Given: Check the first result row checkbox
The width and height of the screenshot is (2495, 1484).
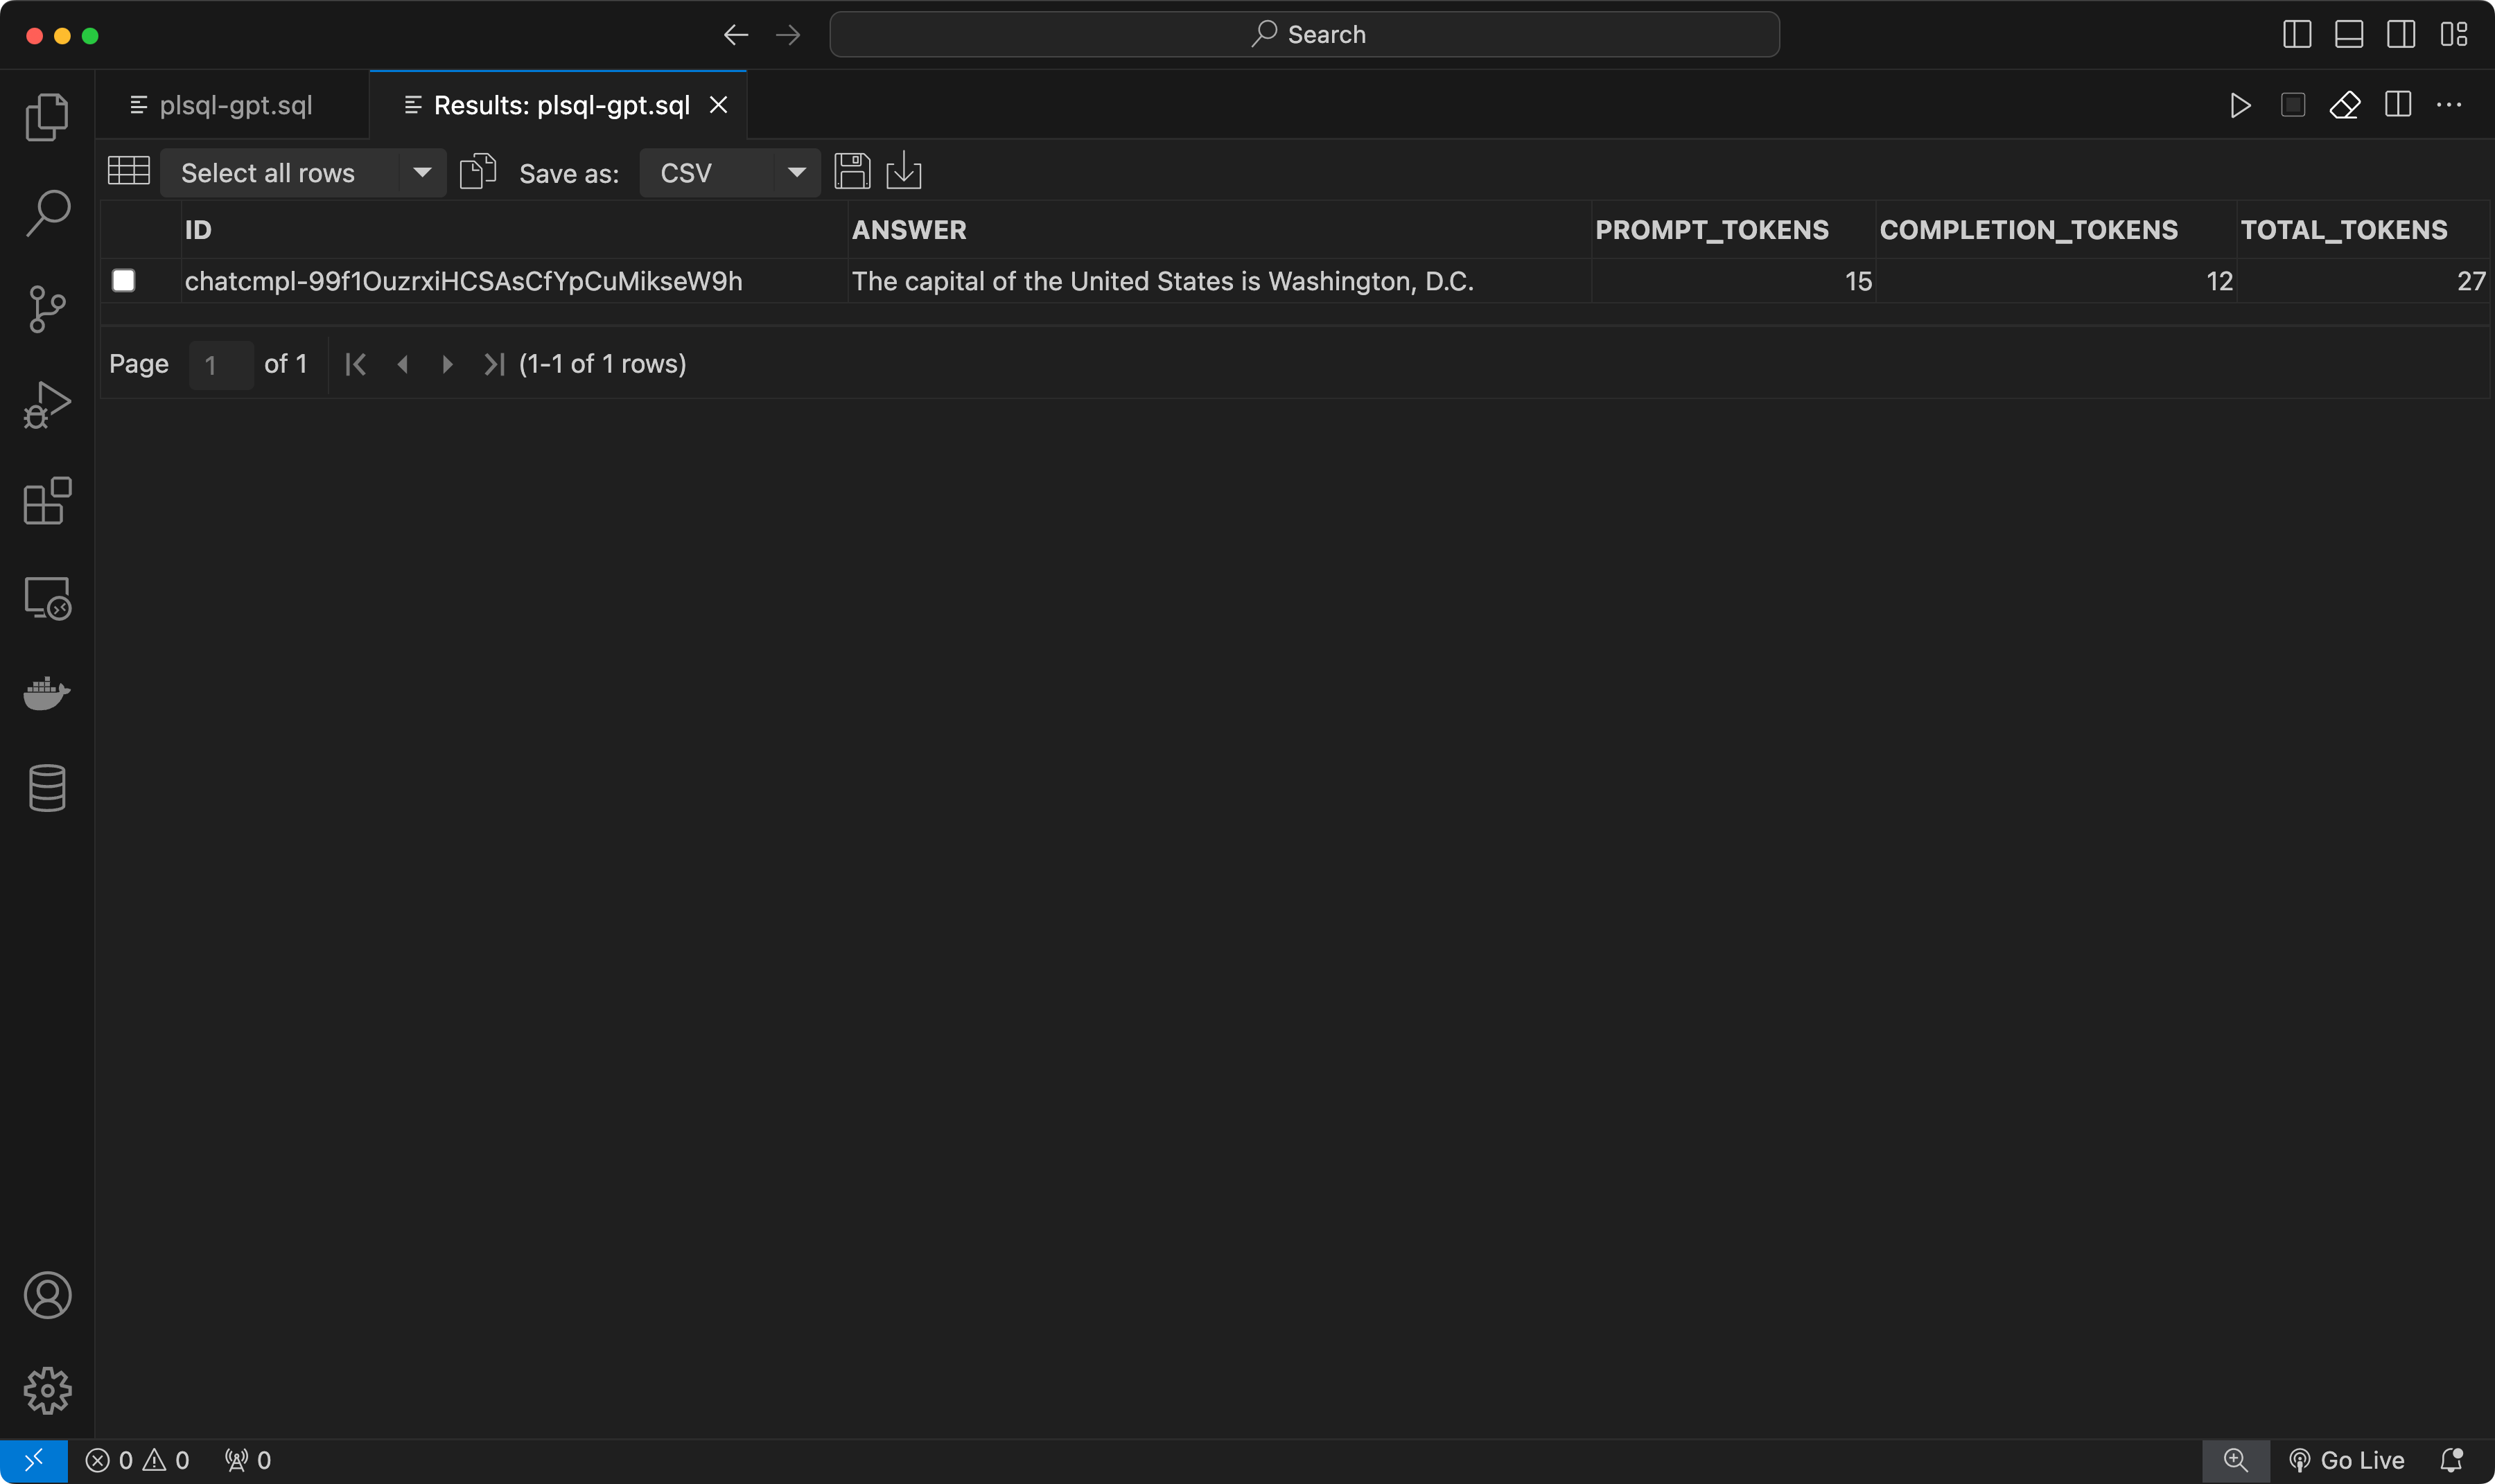Looking at the screenshot, I should (124, 281).
